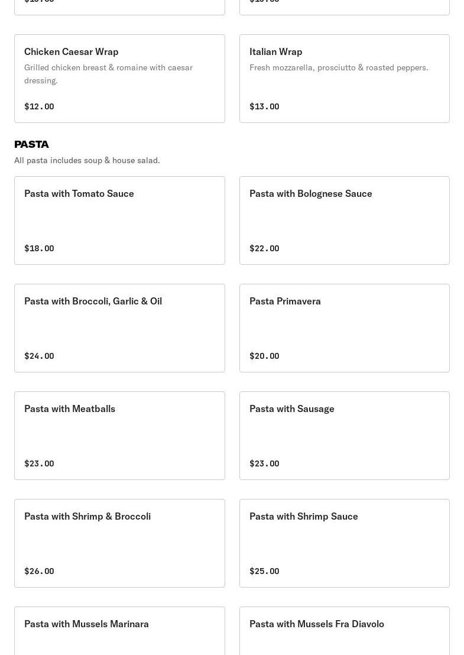The image size is (464, 655).
Task: Click the PASTA section heading
Action: 31,144
